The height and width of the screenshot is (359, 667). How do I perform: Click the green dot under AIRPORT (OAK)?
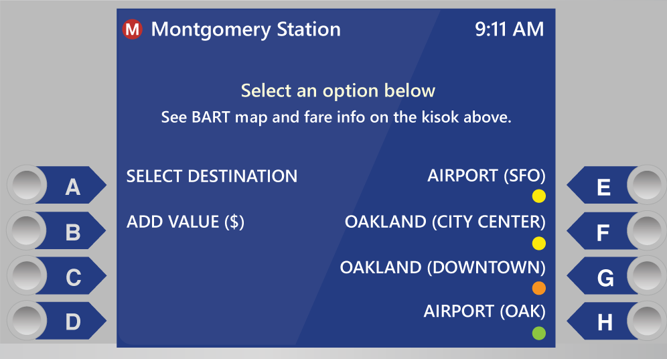(539, 333)
